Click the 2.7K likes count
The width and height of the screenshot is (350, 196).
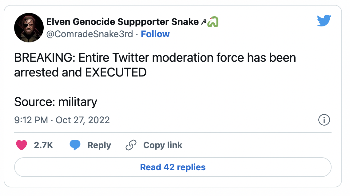[43, 145]
